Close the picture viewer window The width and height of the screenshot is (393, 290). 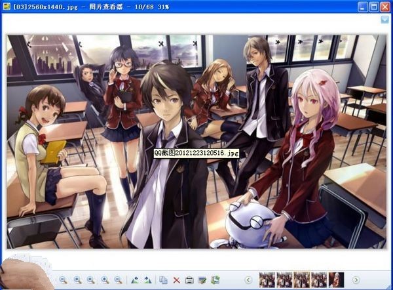point(385,7)
